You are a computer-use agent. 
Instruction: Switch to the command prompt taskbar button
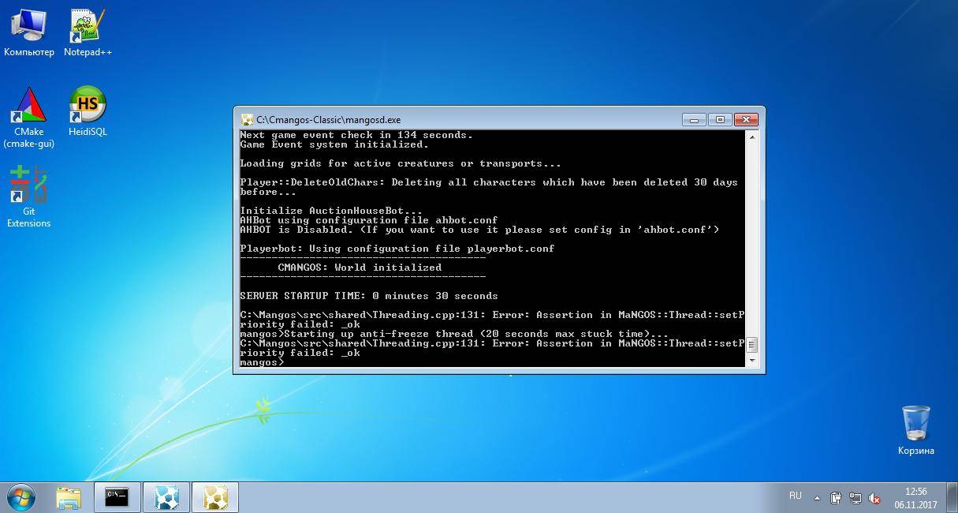pos(117,498)
